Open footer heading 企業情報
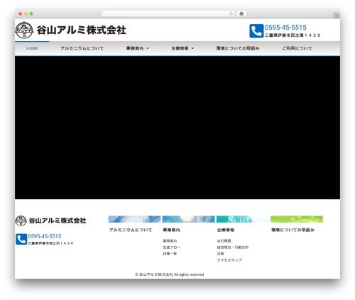 pos(226,230)
